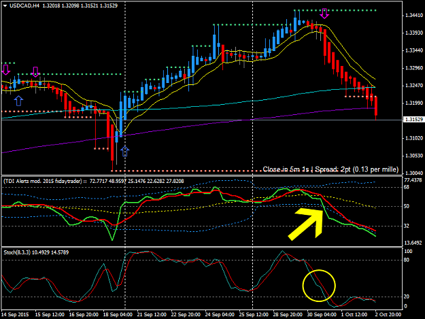The width and height of the screenshot is (425, 319).
Task: Click the 1.31020 price axis label
Action: click(414, 138)
